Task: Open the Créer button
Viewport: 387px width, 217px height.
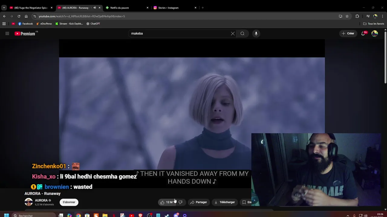Action: coord(348,33)
